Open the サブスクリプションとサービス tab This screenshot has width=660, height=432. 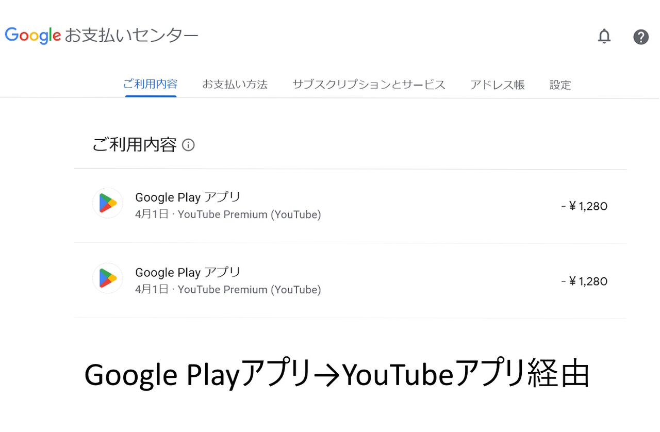pos(368,85)
